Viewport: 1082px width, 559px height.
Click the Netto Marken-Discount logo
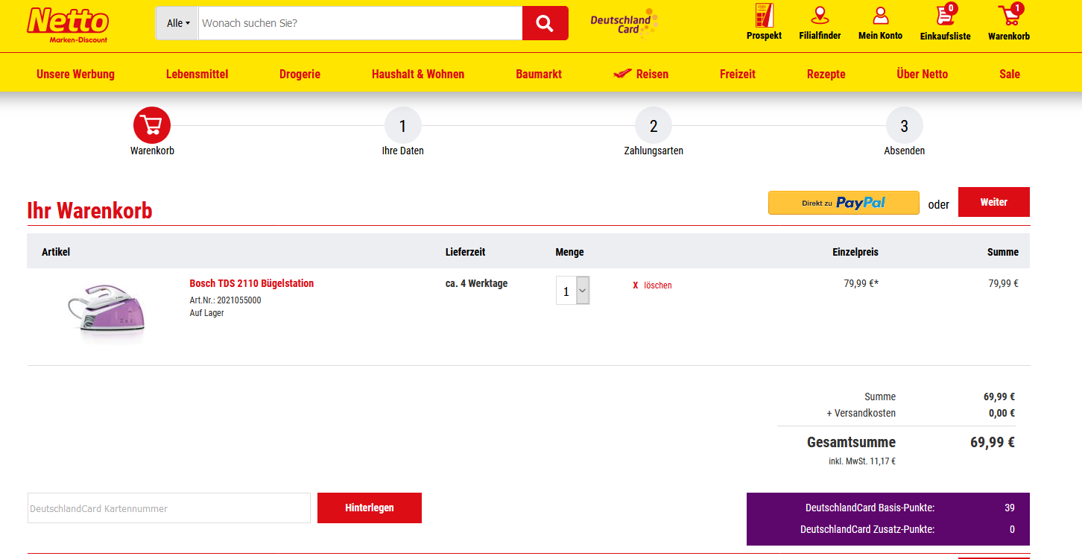pos(68,25)
